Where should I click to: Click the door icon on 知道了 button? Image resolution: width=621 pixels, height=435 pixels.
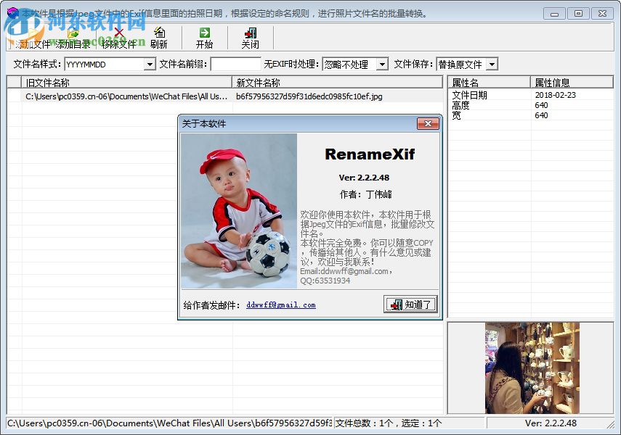coord(397,304)
